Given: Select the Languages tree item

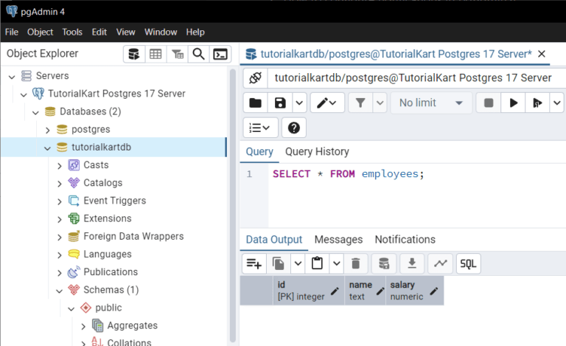Looking at the screenshot, I should [108, 255].
